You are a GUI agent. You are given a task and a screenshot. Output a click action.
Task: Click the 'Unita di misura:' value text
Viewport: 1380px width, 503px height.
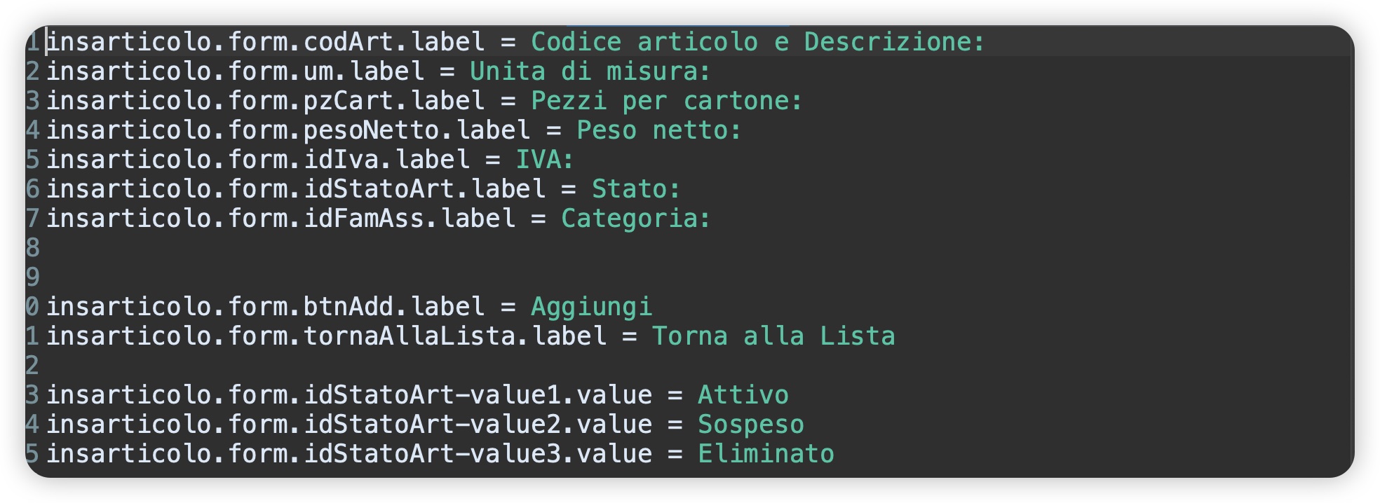tap(590, 71)
